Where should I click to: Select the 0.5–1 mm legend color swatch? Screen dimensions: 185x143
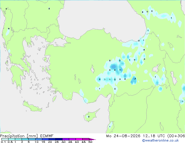pos(12,139)
